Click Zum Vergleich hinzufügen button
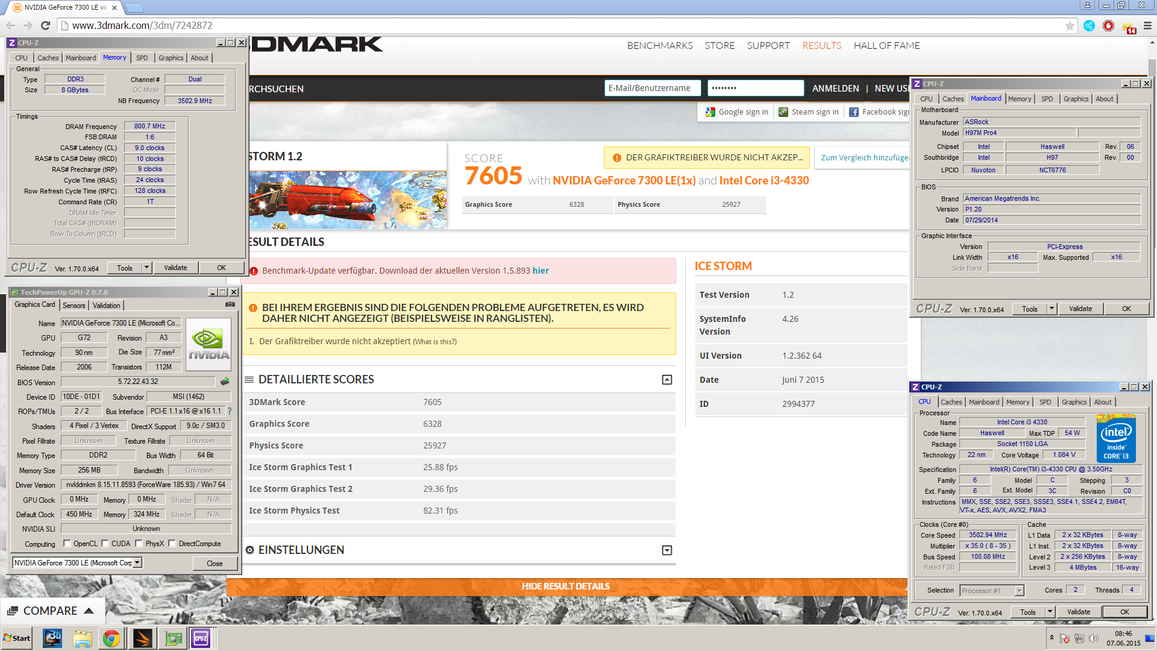The height and width of the screenshot is (651, 1157). (862, 157)
